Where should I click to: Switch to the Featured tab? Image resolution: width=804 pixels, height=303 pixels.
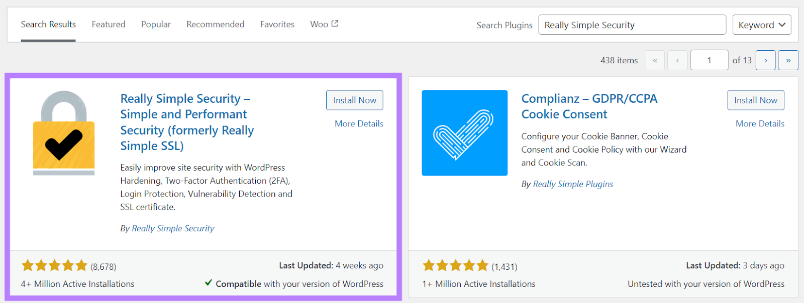pos(109,24)
